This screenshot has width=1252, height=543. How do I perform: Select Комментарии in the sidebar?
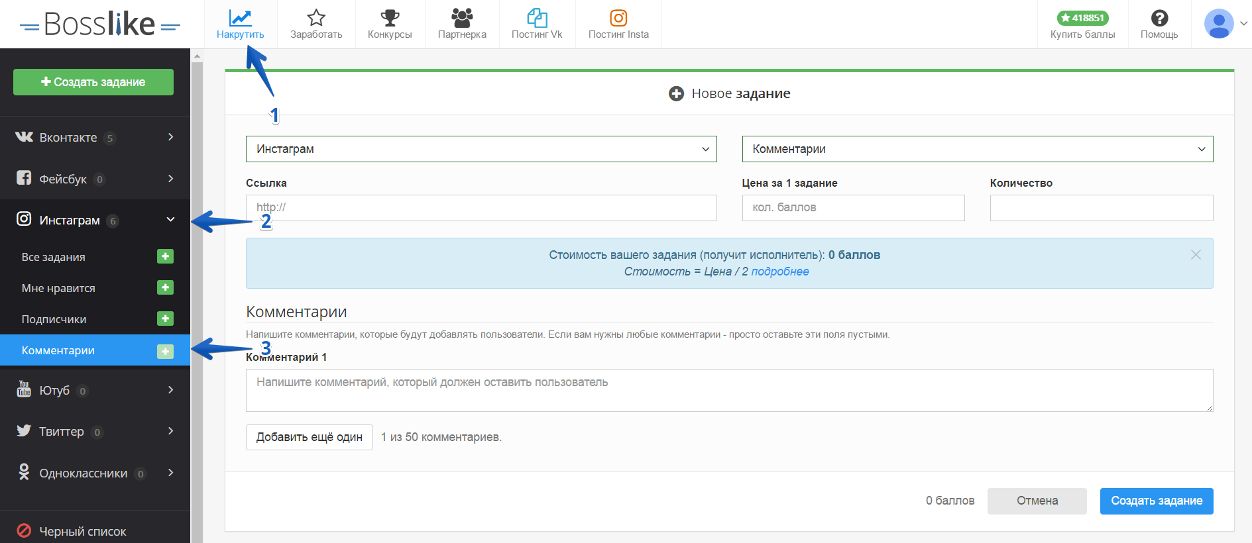pyautogui.click(x=58, y=350)
